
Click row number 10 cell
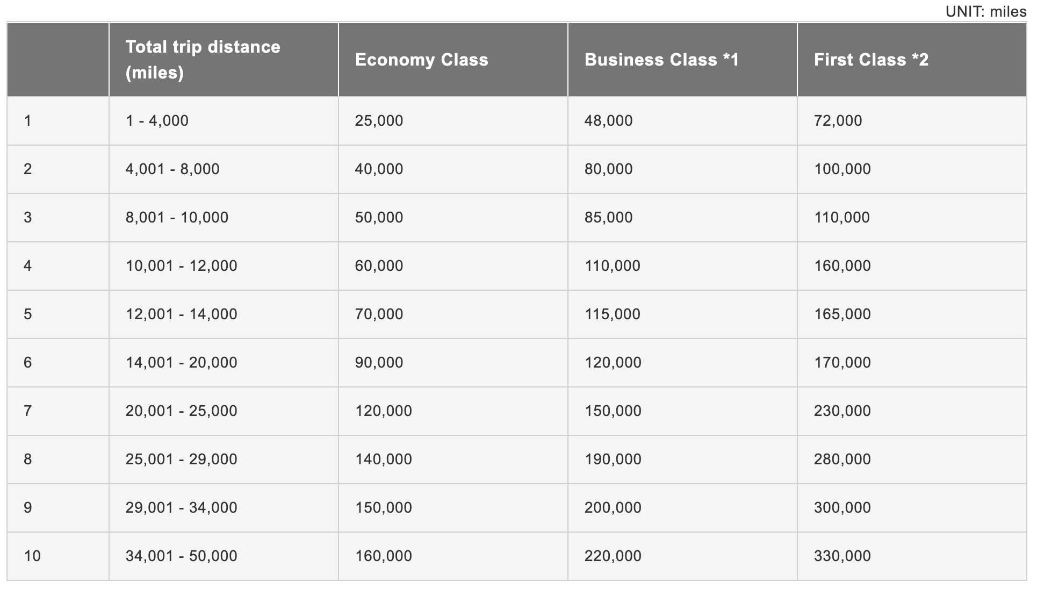58,556
